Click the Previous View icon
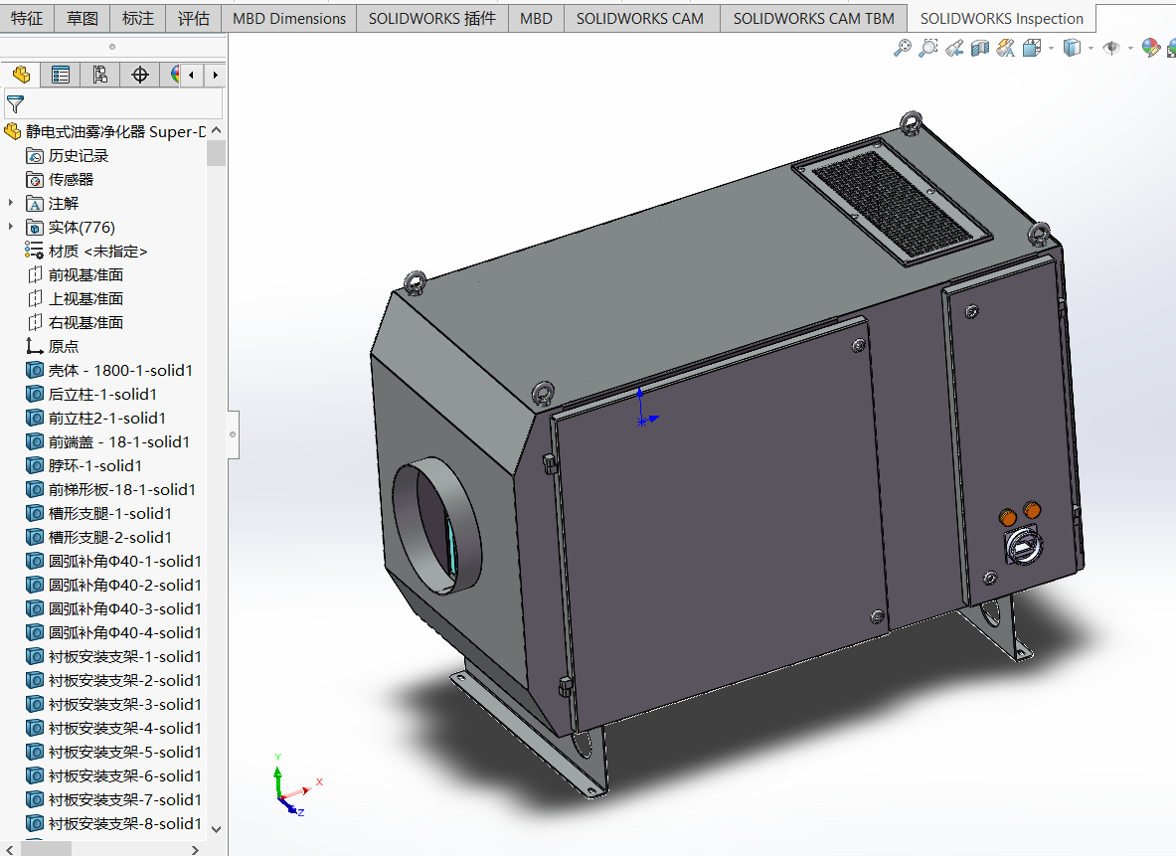 pos(954,48)
